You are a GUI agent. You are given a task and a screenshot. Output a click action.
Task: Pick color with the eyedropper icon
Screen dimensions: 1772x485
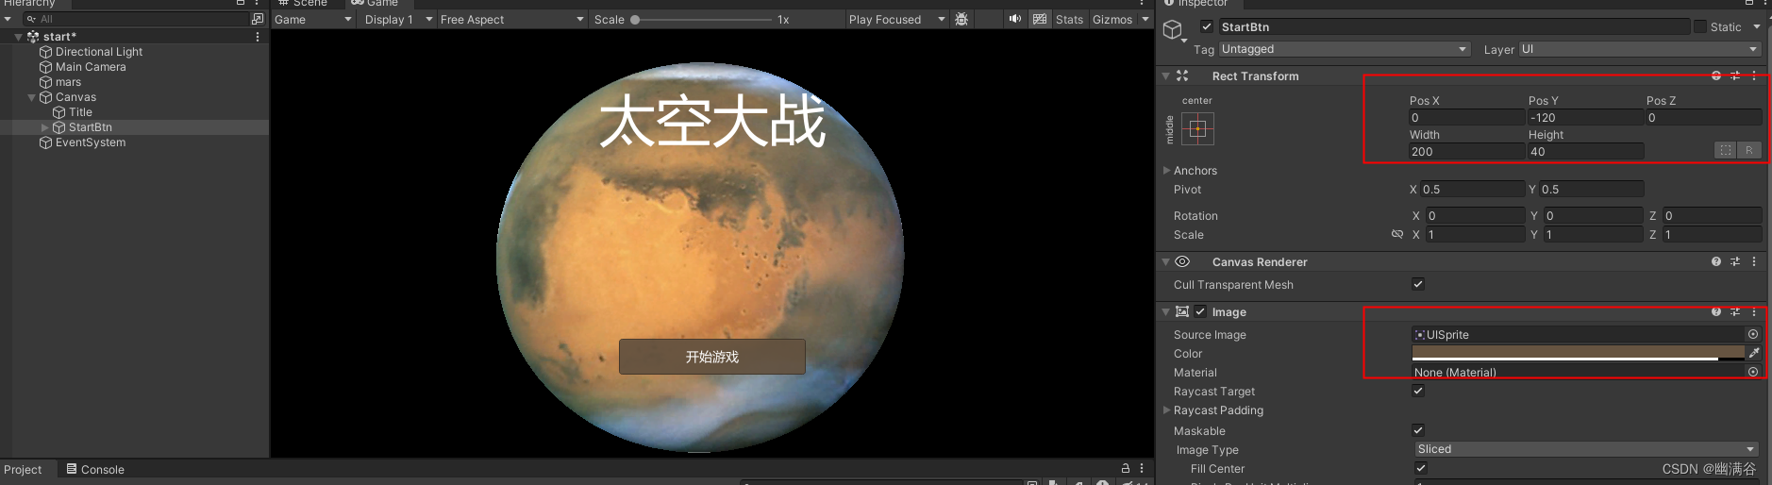coord(1754,353)
